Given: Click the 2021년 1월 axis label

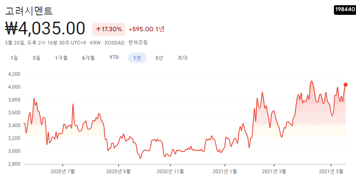Looking at the screenshot, I should pyautogui.click(x=225, y=172).
